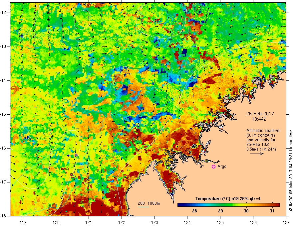Screen dimensions: 293x226
Task: Click latitude axis label '-13'
Action: tap(4, 47)
